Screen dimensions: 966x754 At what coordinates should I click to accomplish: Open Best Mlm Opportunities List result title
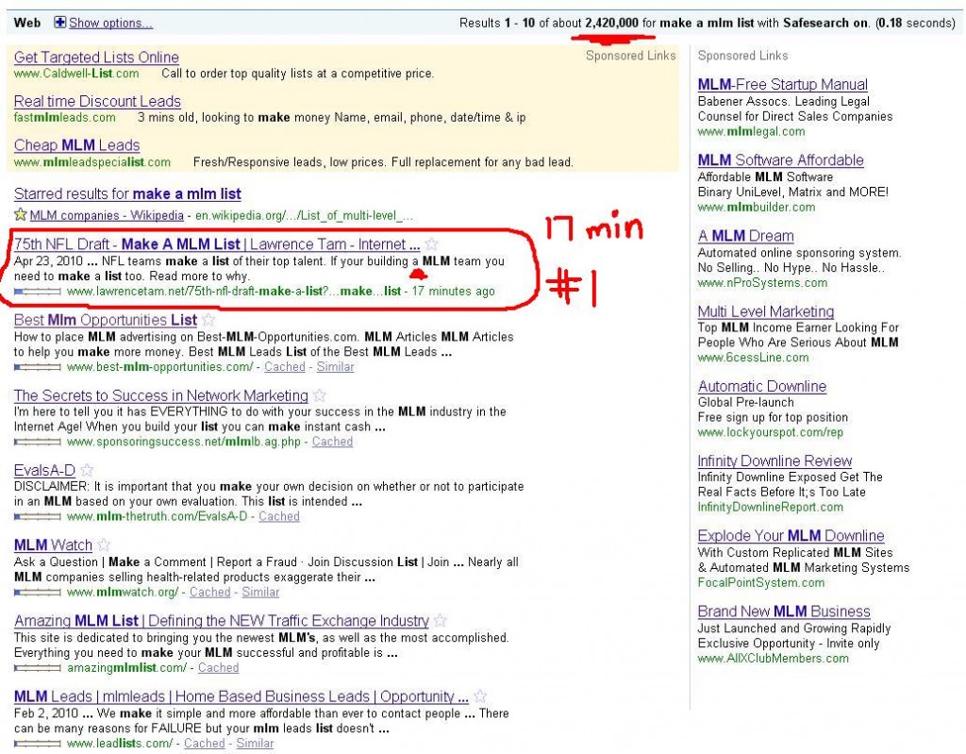click(106, 320)
